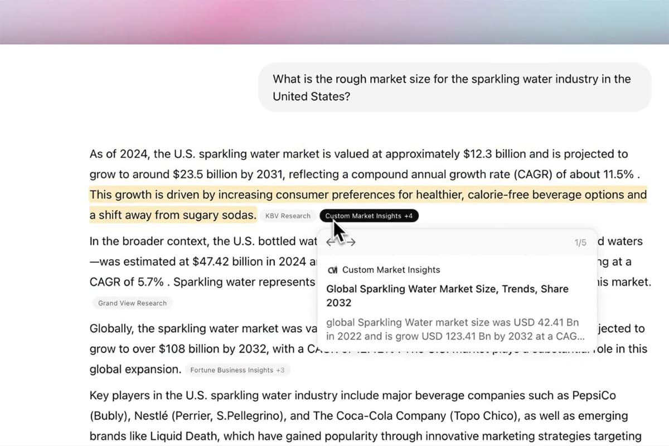Open the KBV Research citation chip
The image size is (669, 446).
(x=288, y=216)
